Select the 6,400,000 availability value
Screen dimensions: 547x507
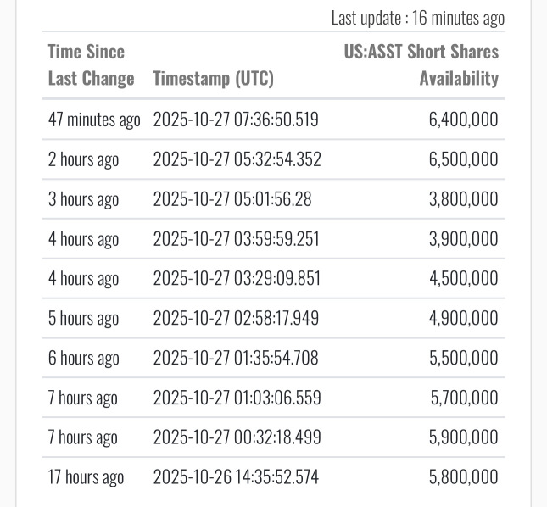click(x=463, y=120)
